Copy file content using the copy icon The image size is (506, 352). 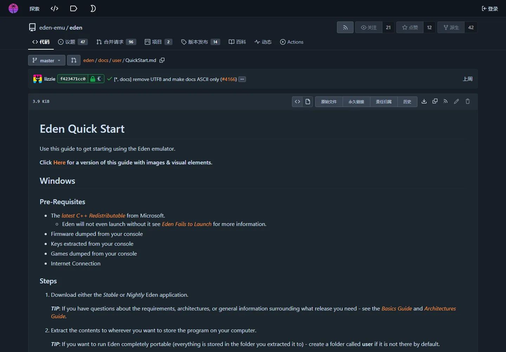coord(435,101)
